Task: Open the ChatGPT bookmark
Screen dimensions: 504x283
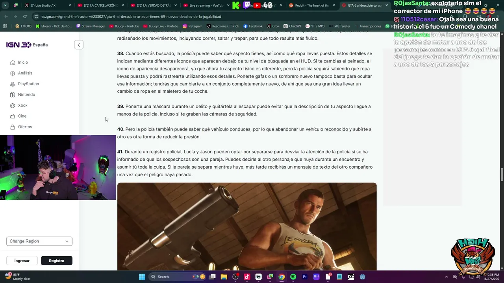Action: (293, 26)
